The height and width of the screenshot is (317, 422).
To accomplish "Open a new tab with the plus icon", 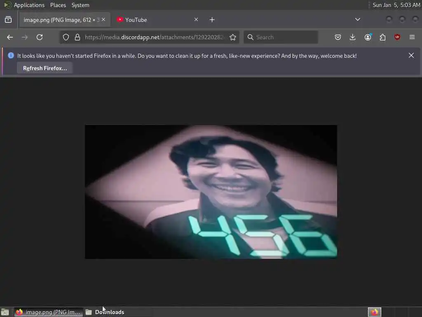I will click(x=212, y=20).
